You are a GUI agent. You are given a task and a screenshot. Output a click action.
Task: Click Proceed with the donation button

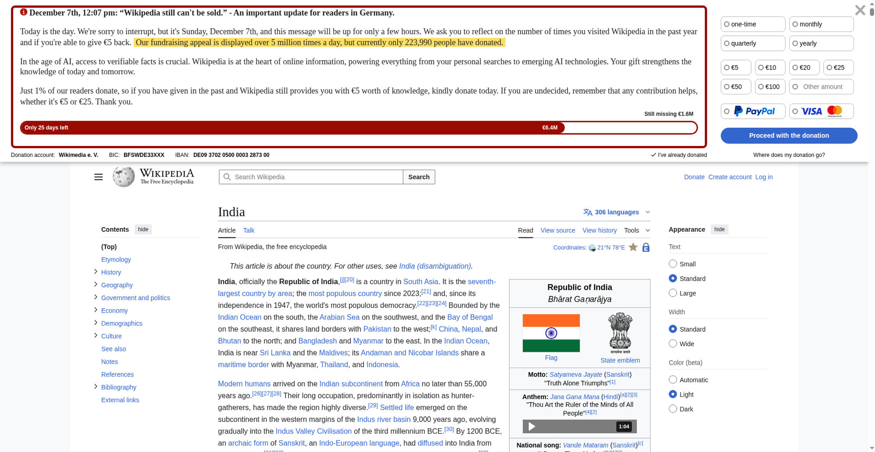788,136
